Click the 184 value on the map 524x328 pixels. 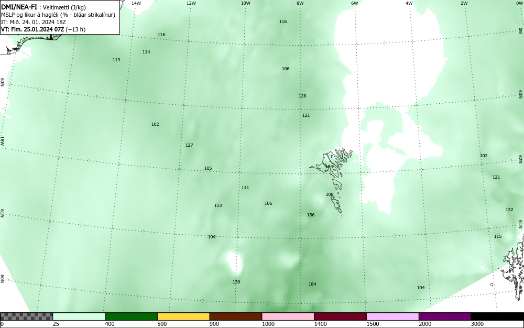(x=312, y=284)
